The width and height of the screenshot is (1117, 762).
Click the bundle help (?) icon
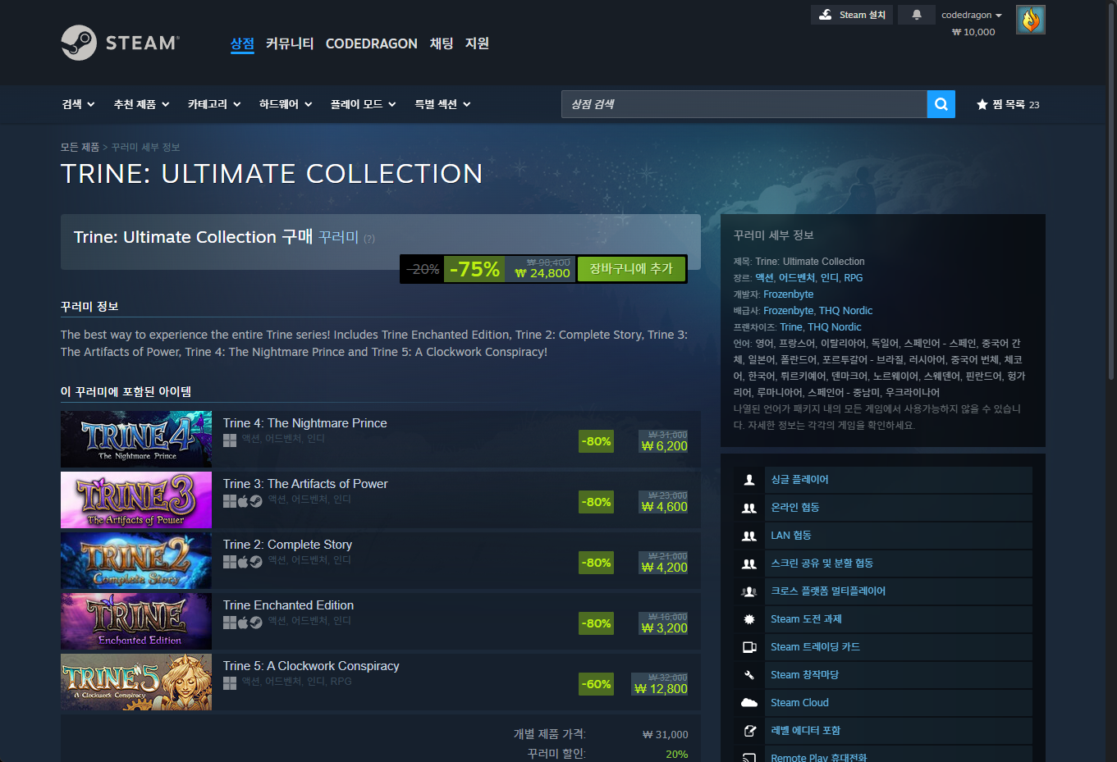(x=369, y=239)
